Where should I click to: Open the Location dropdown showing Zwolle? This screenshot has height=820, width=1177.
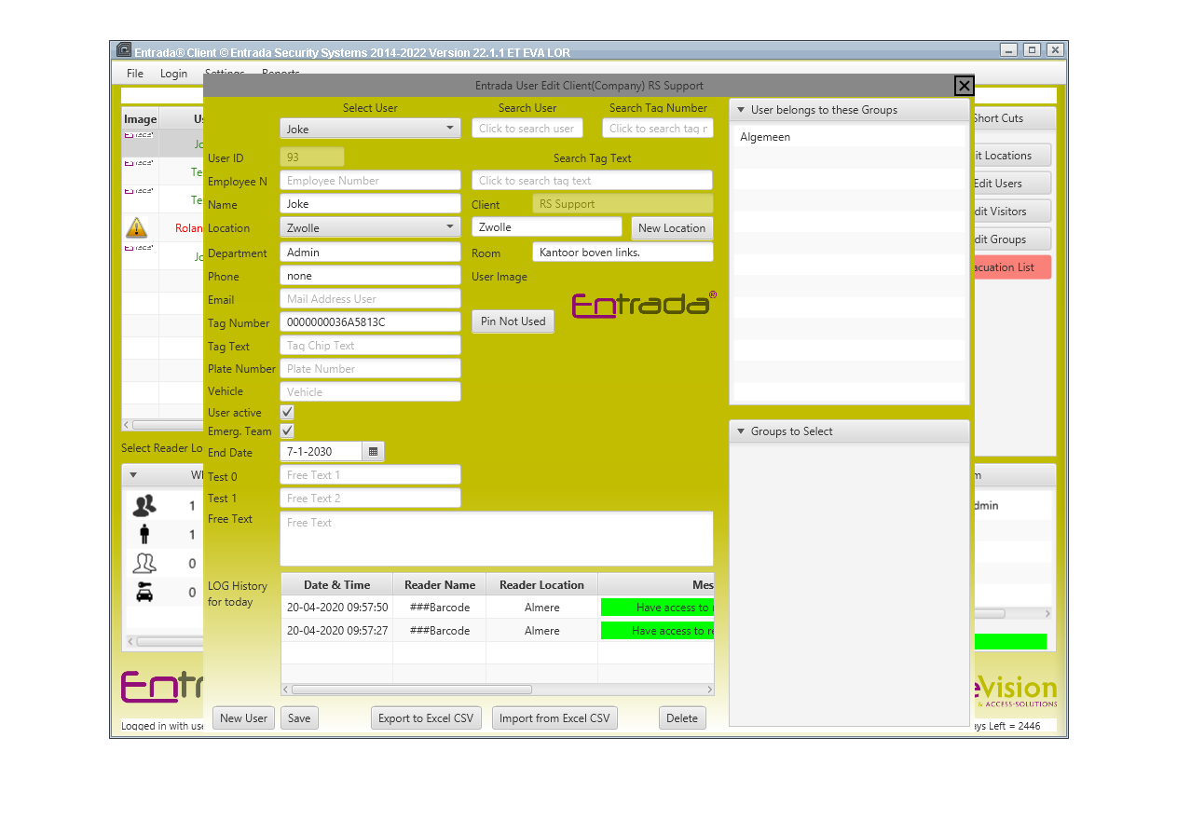pyautogui.click(x=370, y=227)
